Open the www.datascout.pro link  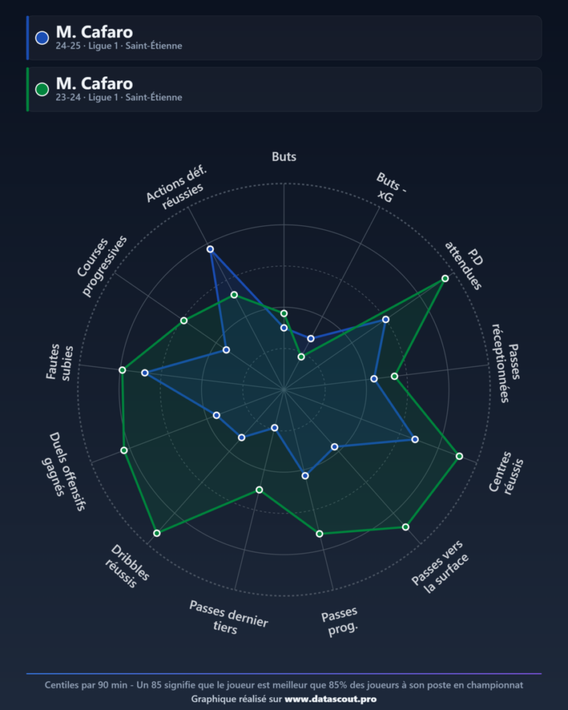[330, 699]
